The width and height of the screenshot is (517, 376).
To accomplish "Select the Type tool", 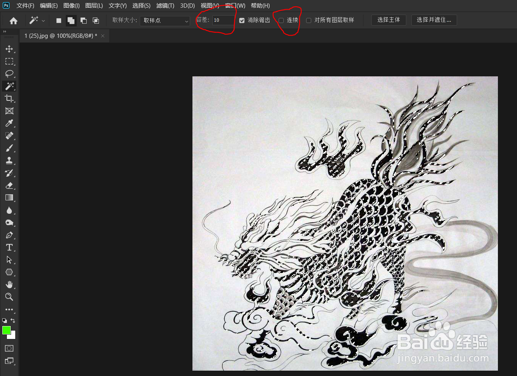I will [9, 247].
